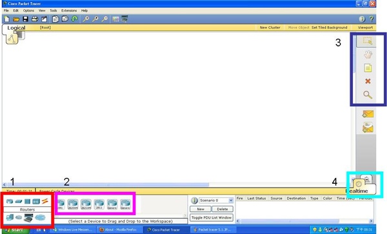Select the Connections lightning bolt icon
Image resolution: width=387 pixels, height=234 pixels.
pyautogui.click(x=45, y=202)
